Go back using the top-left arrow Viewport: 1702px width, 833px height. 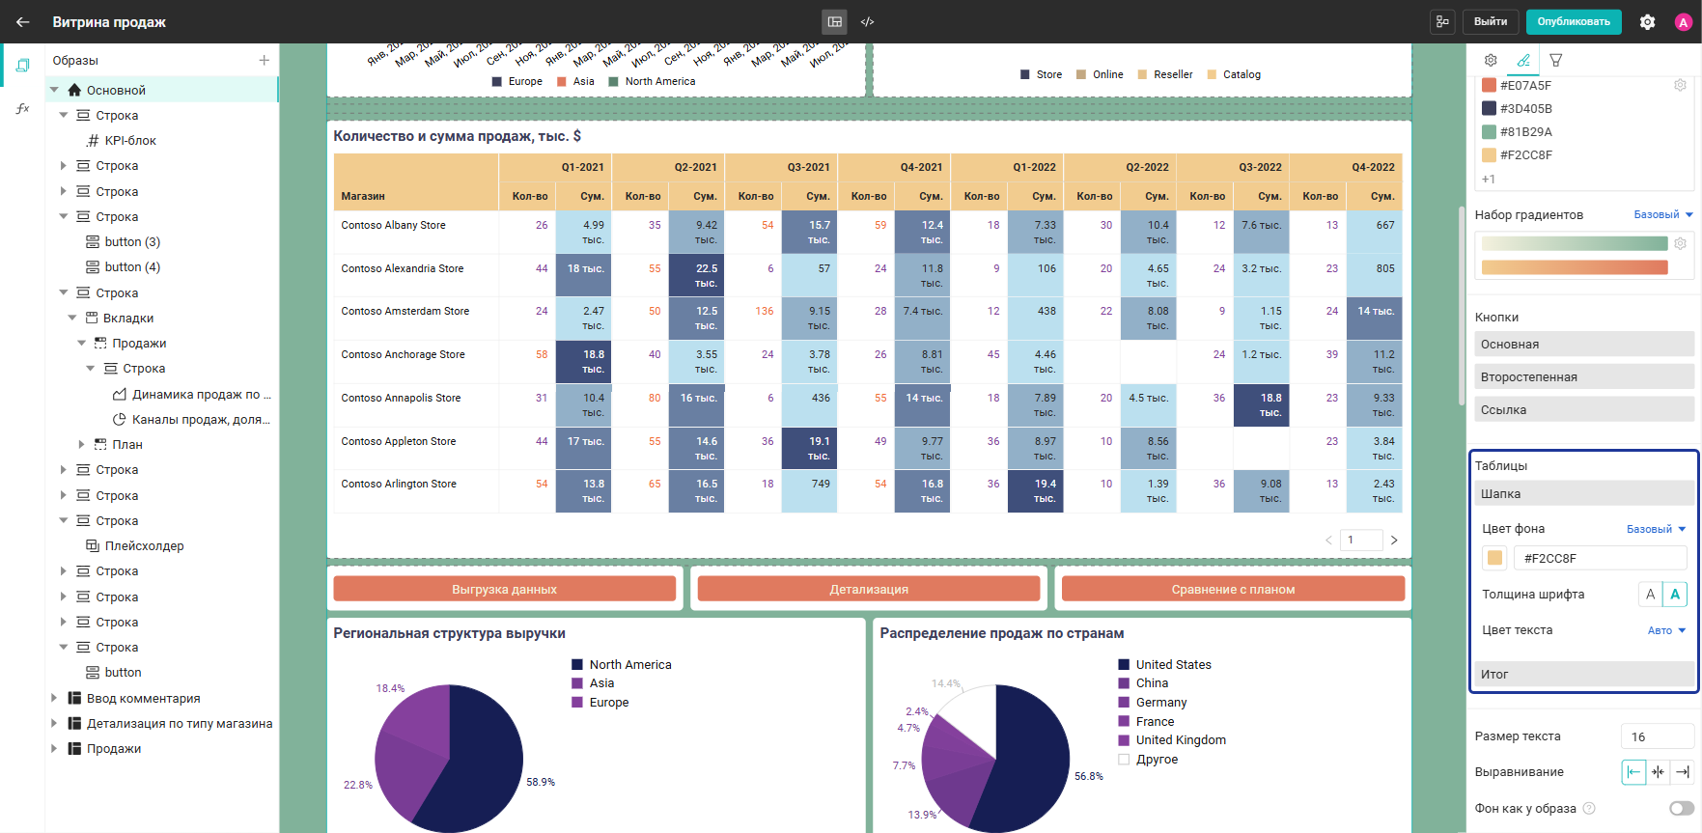pos(23,21)
